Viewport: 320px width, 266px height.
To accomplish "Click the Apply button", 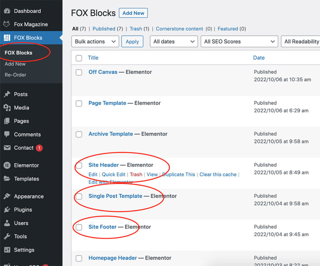I will coord(132,42).
